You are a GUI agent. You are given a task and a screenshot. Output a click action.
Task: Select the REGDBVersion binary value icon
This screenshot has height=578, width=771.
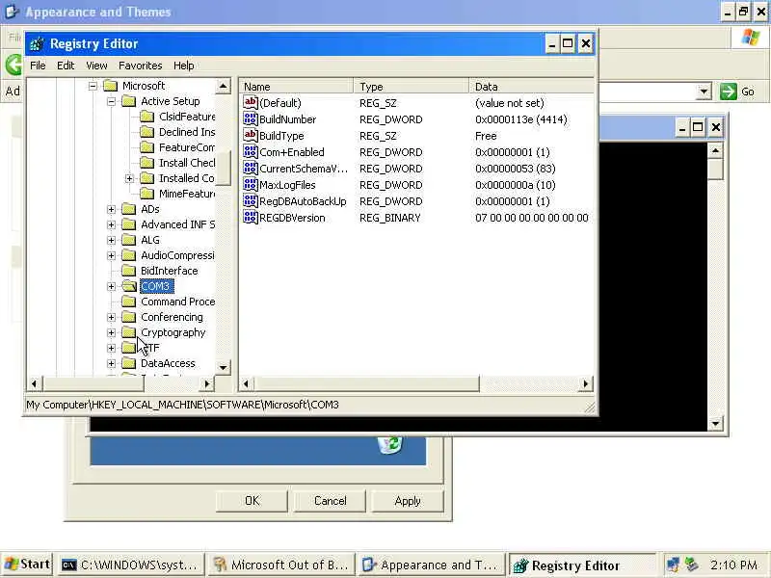coord(251,218)
